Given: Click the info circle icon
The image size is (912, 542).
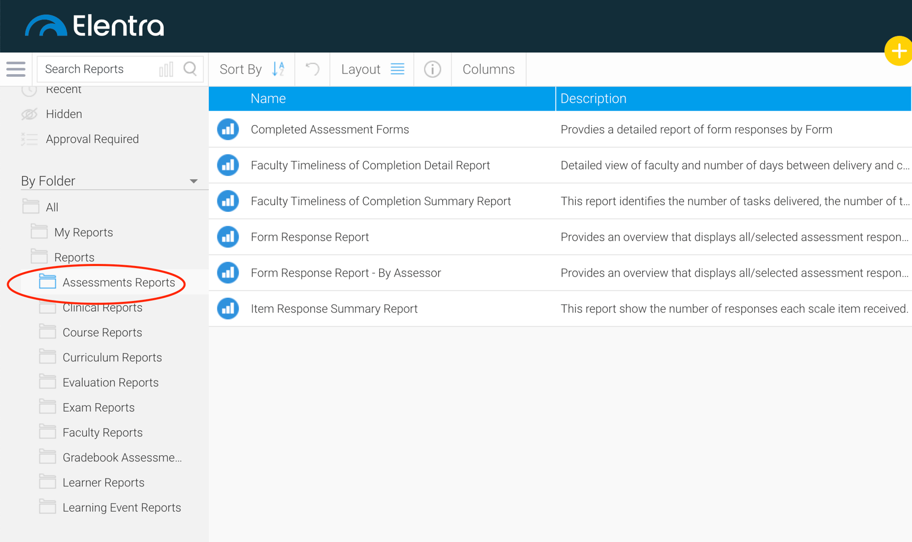Looking at the screenshot, I should pyautogui.click(x=432, y=69).
